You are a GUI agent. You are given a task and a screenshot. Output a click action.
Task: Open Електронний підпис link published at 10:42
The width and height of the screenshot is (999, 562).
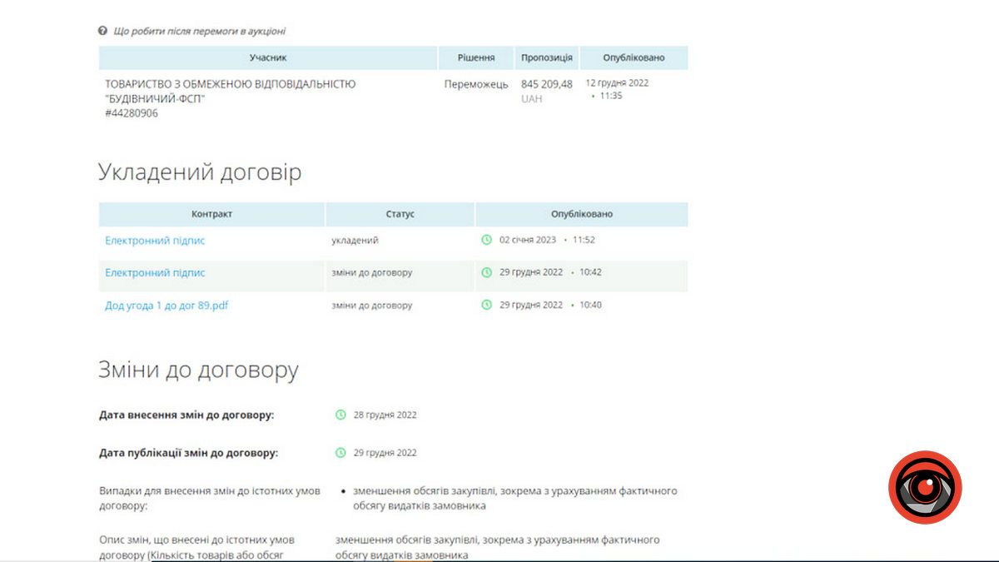coord(155,273)
